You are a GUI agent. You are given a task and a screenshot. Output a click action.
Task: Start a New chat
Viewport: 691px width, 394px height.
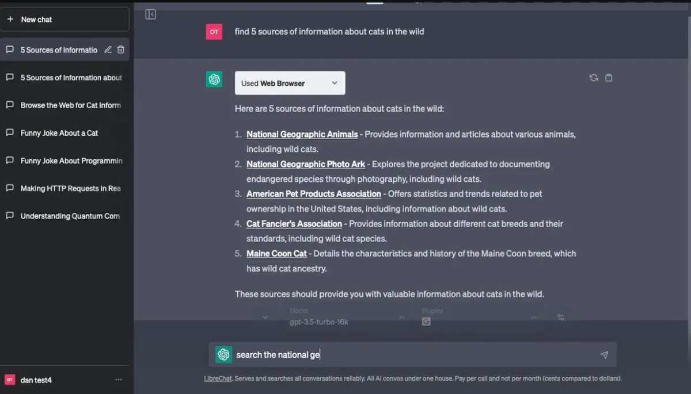pyautogui.click(x=64, y=20)
